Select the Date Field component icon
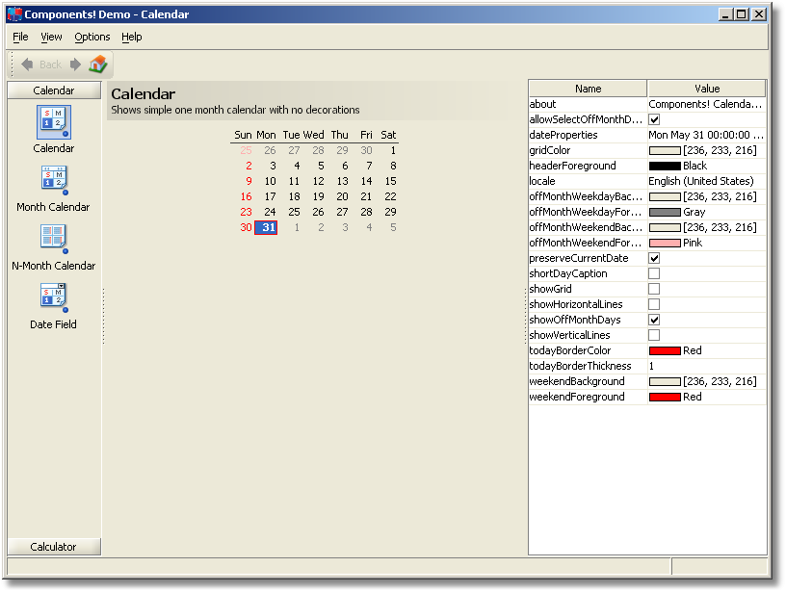The width and height of the screenshot is (786, 593). [54, 298]
